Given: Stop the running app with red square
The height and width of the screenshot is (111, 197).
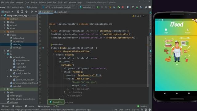Looking at the screenshot, I should coord(123,7).
